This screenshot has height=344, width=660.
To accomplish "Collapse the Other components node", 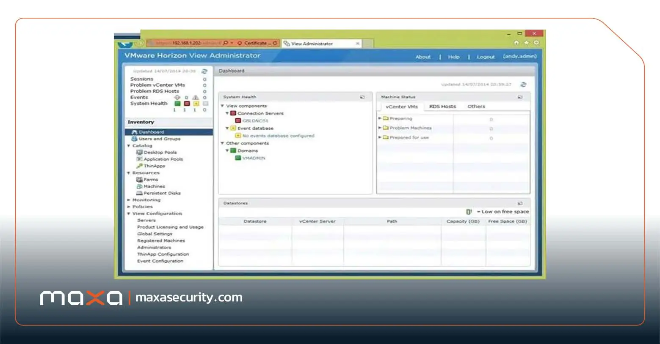I will point(222,143).
